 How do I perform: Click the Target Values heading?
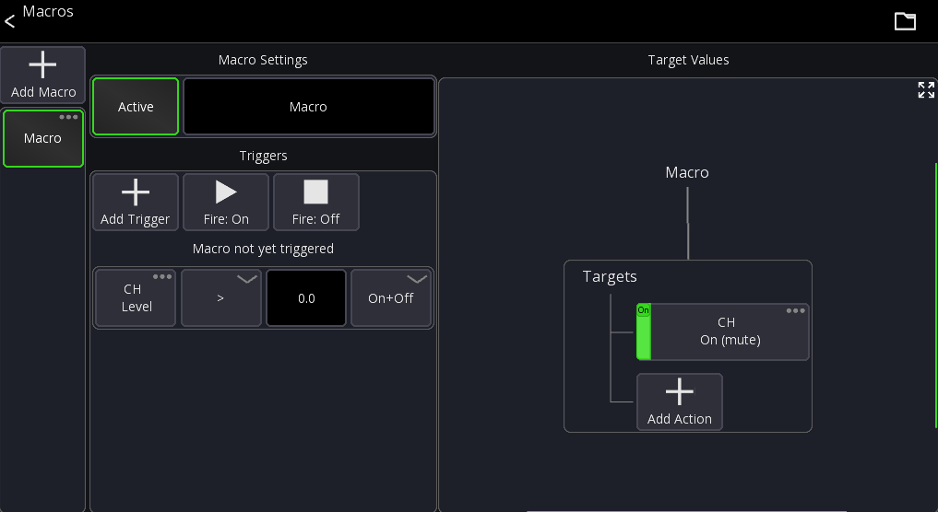tap(689, 60)
